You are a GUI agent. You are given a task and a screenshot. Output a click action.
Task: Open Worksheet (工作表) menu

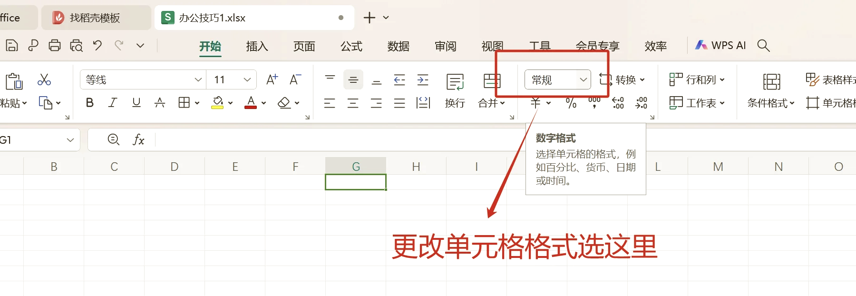(697, 103)
